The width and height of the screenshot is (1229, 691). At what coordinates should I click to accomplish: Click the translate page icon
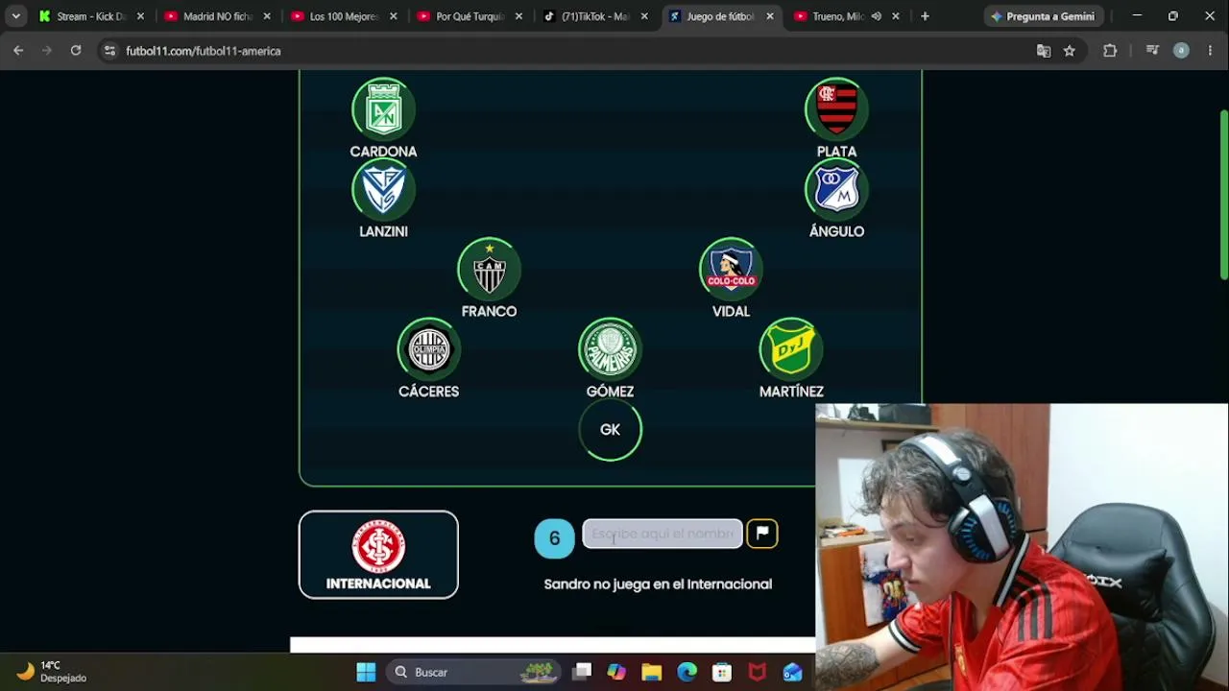pos(1044,51)
